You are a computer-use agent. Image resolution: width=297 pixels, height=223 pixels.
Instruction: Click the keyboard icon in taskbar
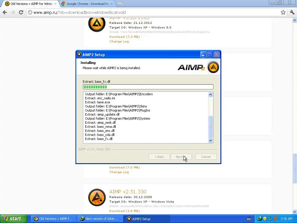point(249,219)
